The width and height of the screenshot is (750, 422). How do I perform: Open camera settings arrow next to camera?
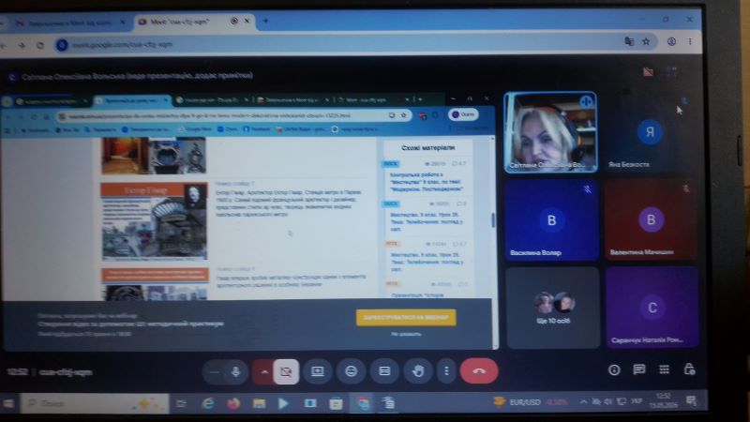[x=263, y=371]
